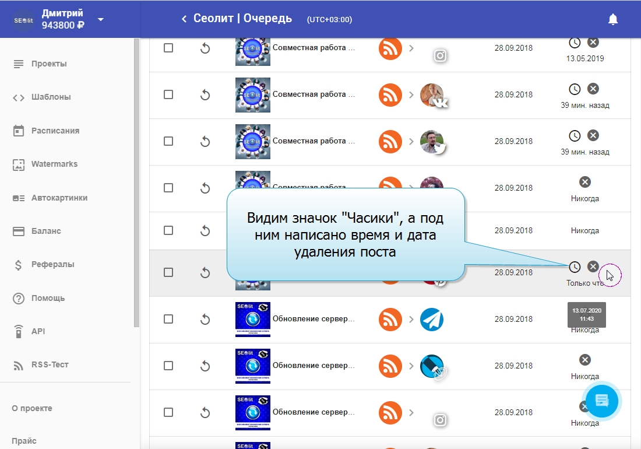Open the Расписания sidebar item
Viewport: 641px width, 449px height.
pyautogui.click(x=55, y=131)
